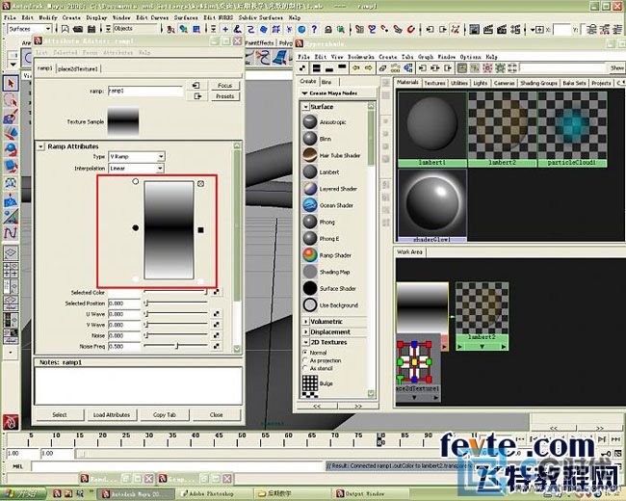
Task: Click the question mark selection mask icon
Action: point(314,29)
